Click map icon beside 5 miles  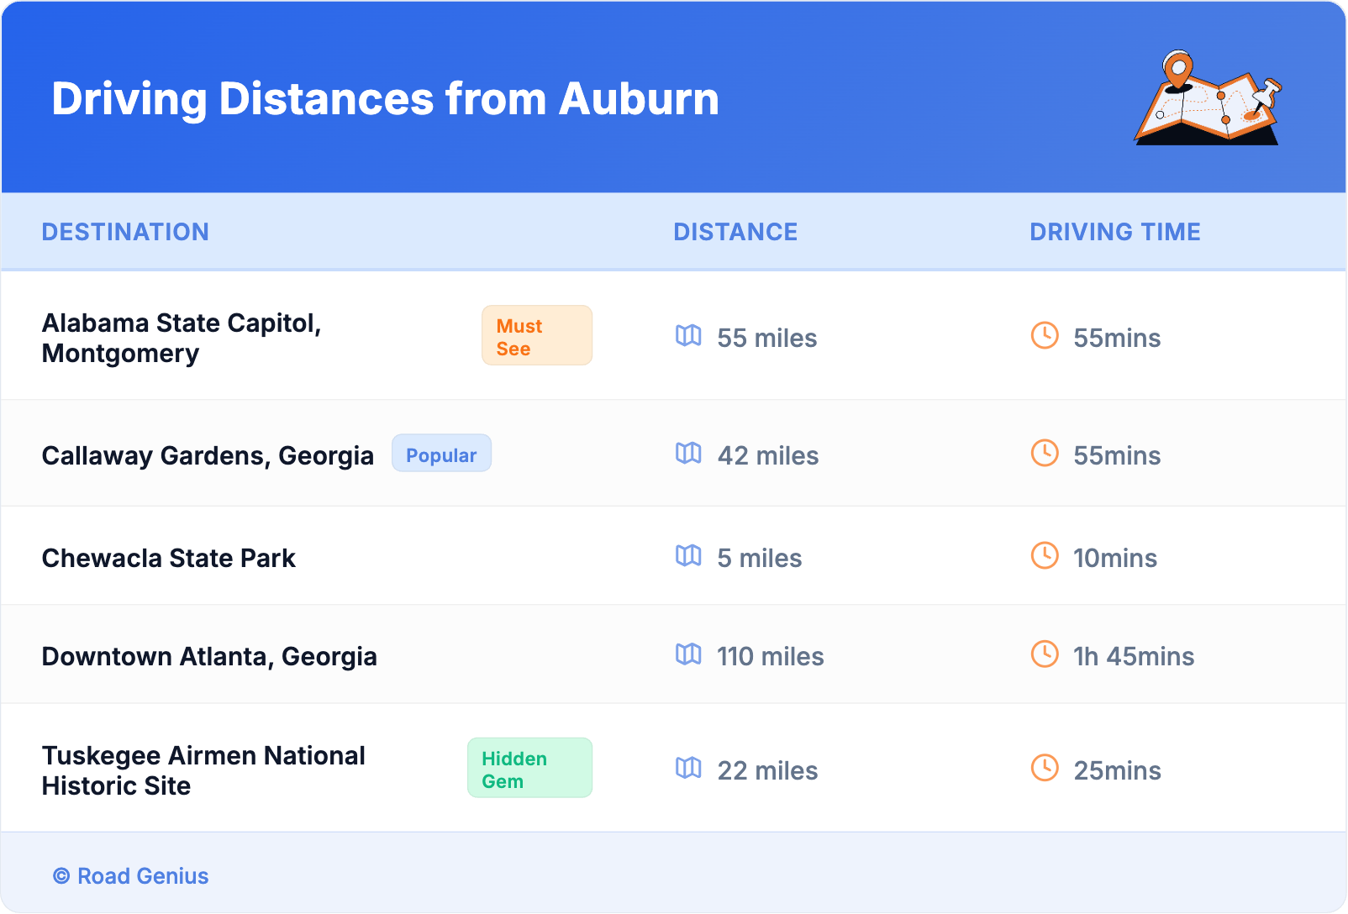[x=688, y=556]
